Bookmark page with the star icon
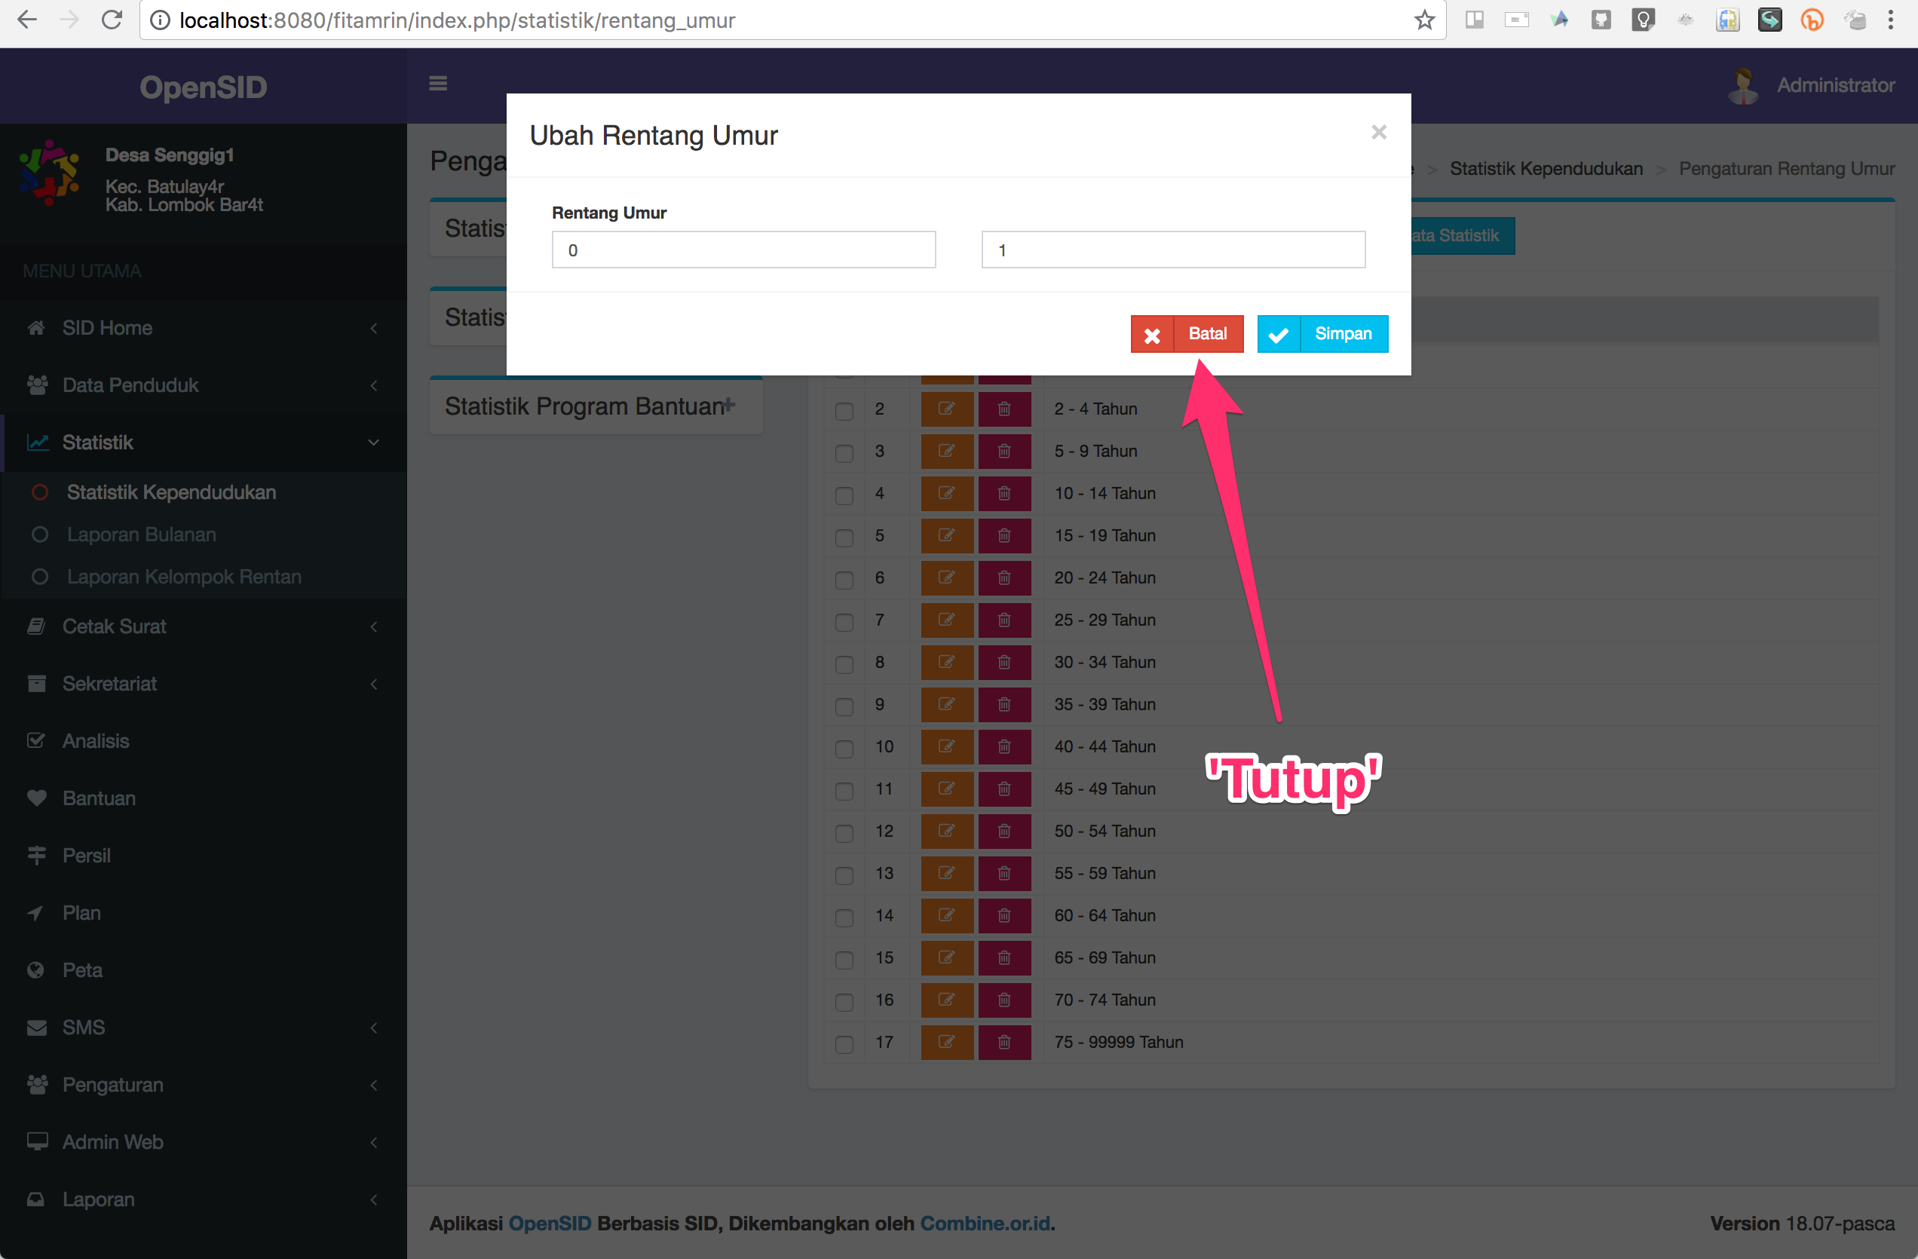Image resolution: width=1918 pixels, height=1259 pixels. [1424, 20]
